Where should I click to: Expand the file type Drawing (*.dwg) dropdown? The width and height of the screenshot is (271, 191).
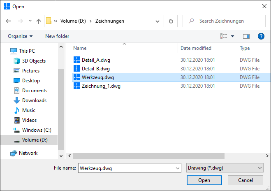coord(259,168)
